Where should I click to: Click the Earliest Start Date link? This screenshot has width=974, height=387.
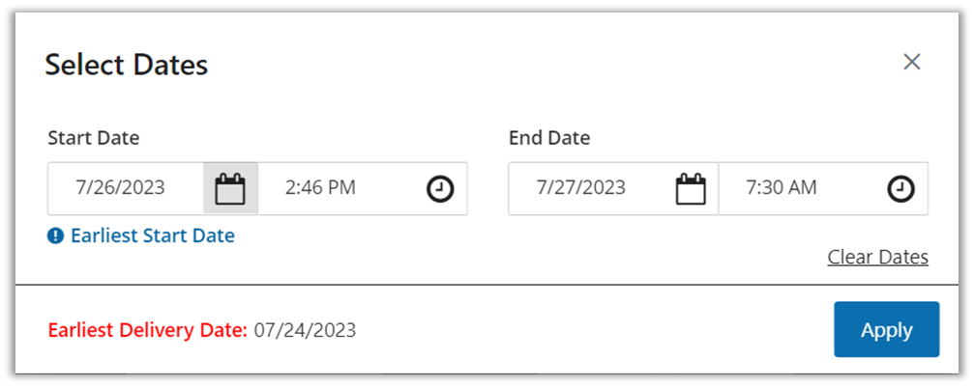(152, 235)
